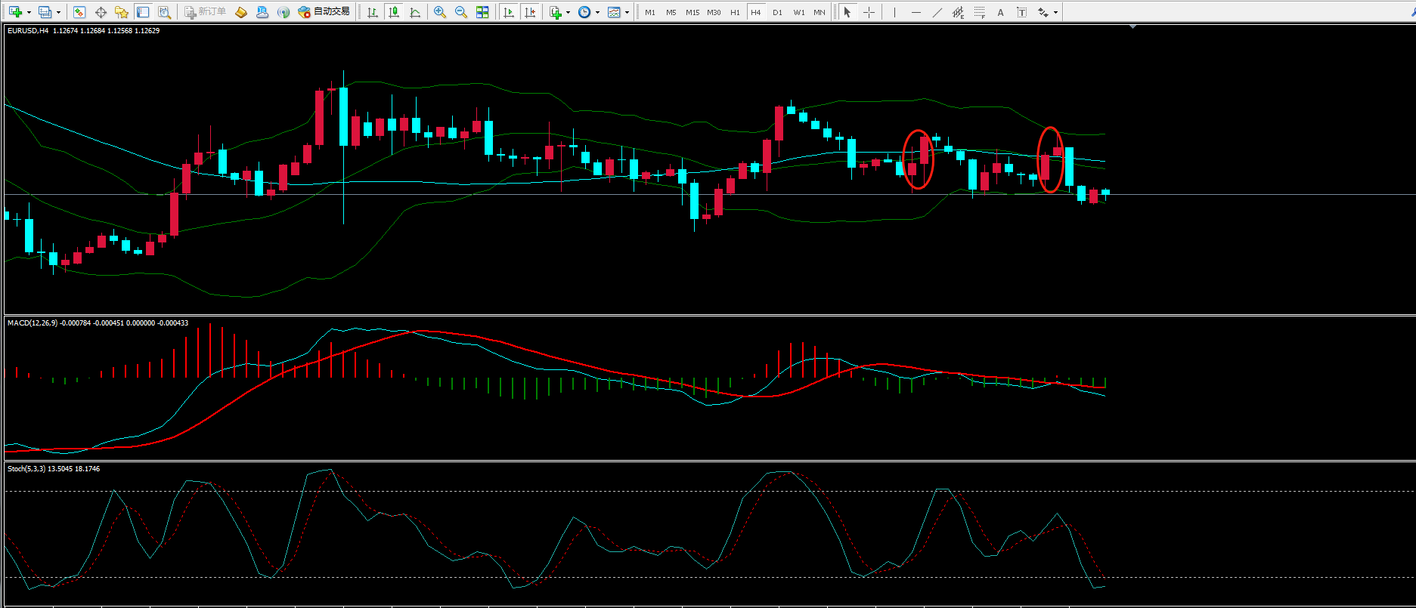1416x608 pixels.
Task: Switch timeframe to M15
Action: click(693, 12)
